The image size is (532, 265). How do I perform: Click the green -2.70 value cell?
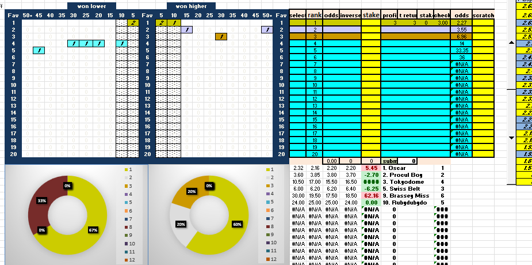[x=371, y=175]
